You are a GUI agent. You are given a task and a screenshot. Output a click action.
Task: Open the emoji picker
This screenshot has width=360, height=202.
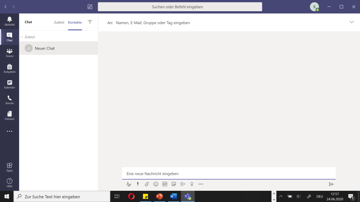click(156, 184)
